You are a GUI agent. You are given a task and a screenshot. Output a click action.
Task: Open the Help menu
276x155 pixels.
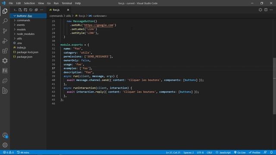coord(78,3)
